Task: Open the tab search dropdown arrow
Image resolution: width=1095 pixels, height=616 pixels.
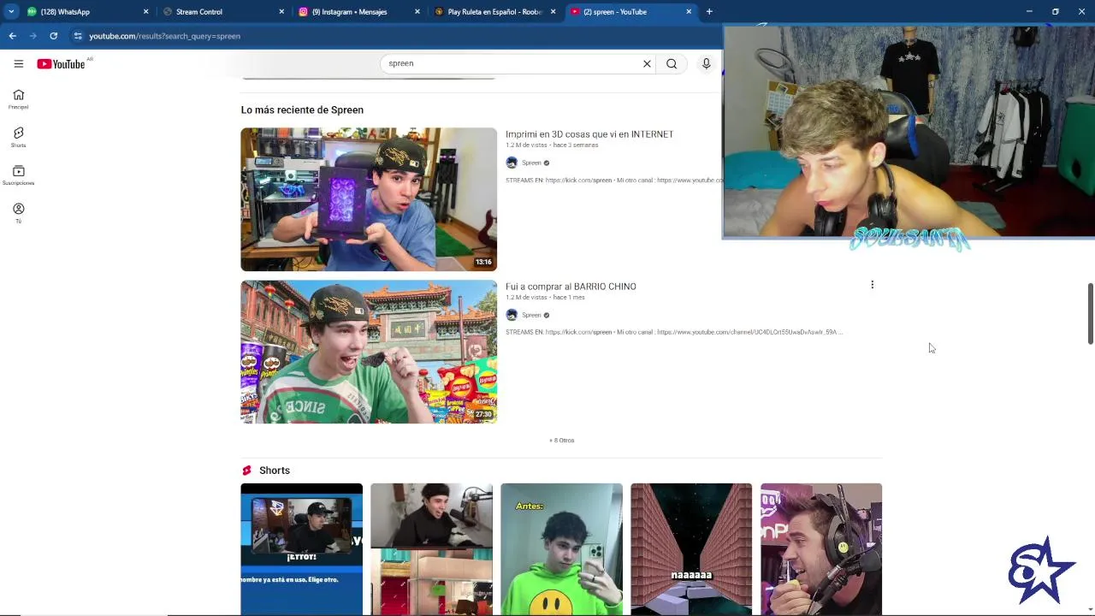Action: point(10,12)
